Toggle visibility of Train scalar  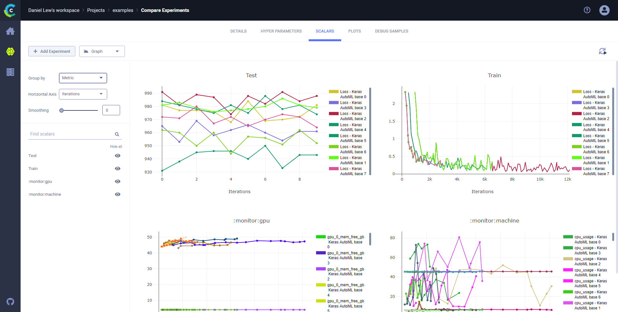pos(118,169)
